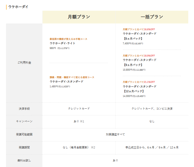Viewport: 194px width, 167px height.
Task: Click the 1,480円 monthly standard price
Action: point(54,86)
